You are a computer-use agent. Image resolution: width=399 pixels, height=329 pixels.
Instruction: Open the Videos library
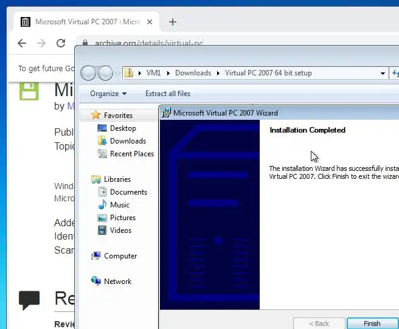click(120, 230)
